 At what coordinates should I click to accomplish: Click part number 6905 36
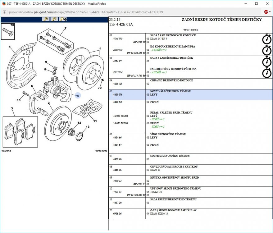[x=117, y=213]
